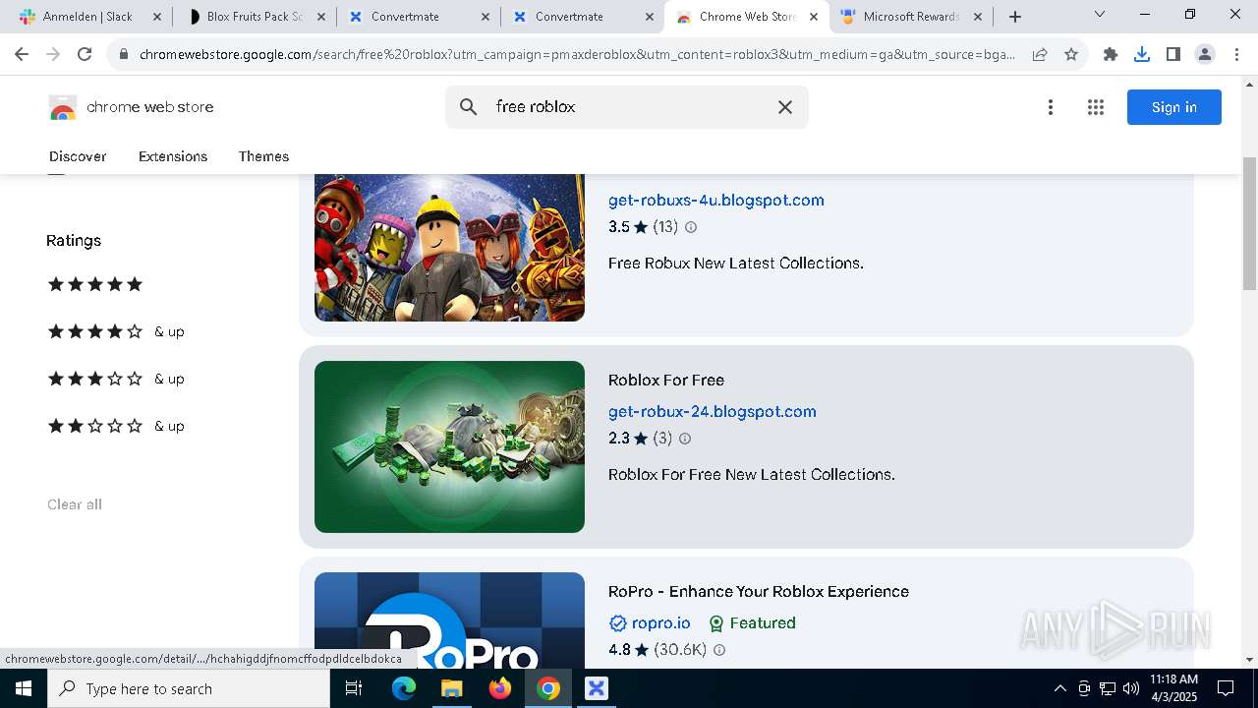Click the scrollbar down arrow

(1249, 660)
